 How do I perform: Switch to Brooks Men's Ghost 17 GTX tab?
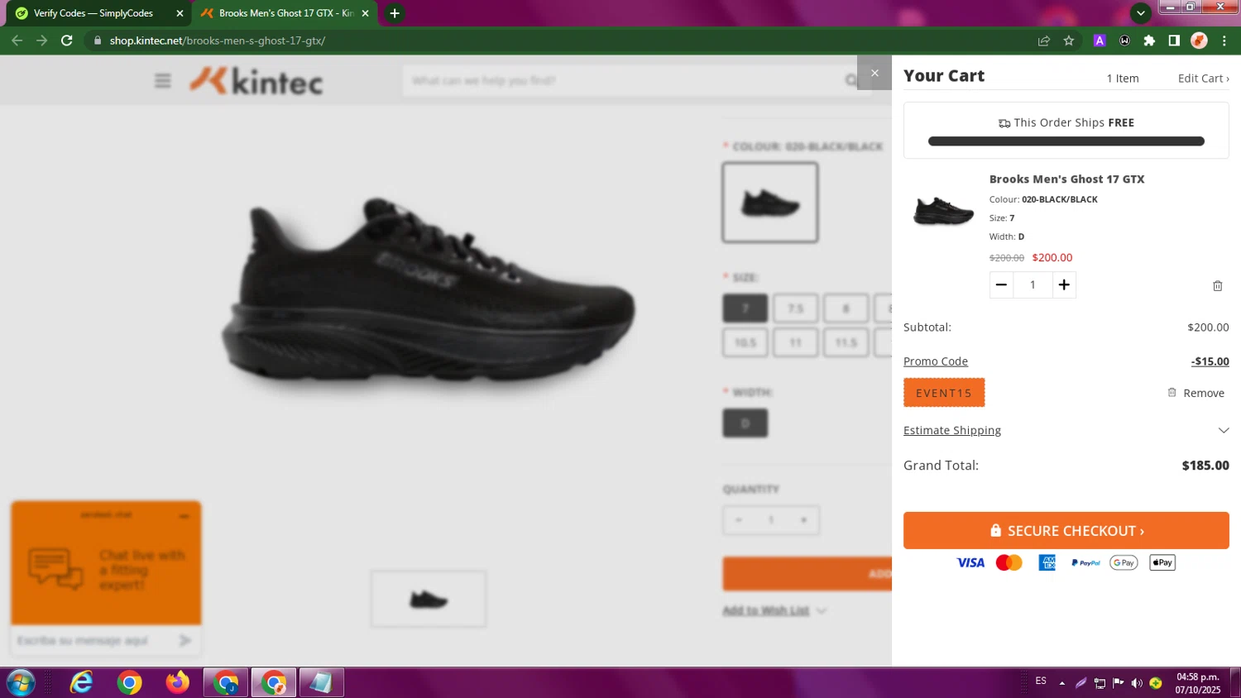(285, 13)
